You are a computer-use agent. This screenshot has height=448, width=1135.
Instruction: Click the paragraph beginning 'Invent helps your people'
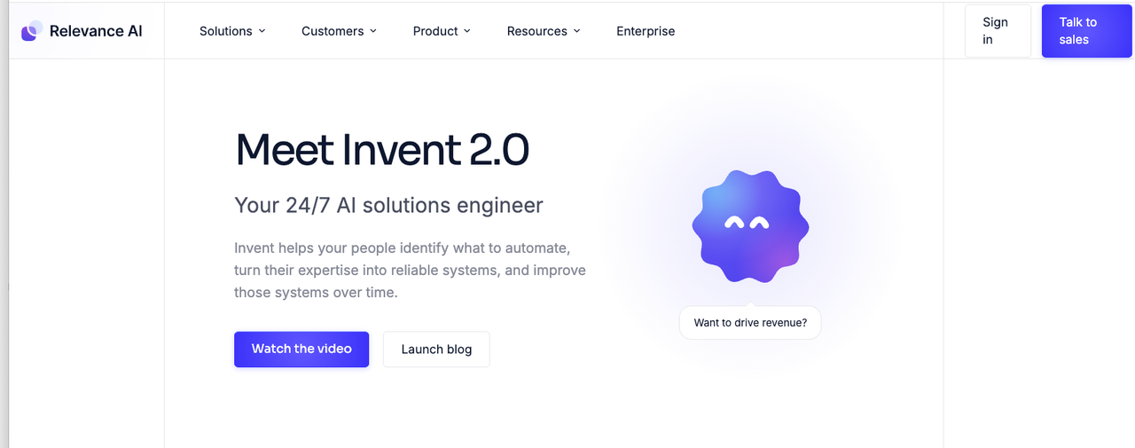point(410,270)
